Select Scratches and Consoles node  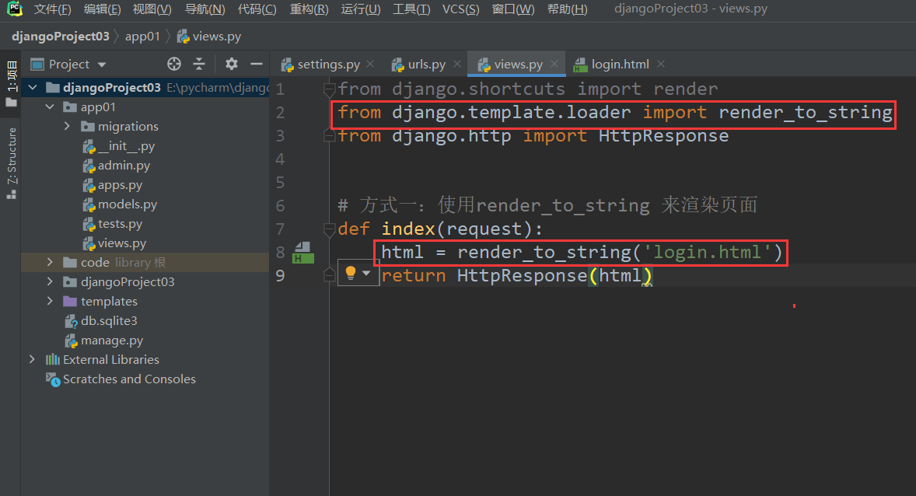click(x=121, y=379)
